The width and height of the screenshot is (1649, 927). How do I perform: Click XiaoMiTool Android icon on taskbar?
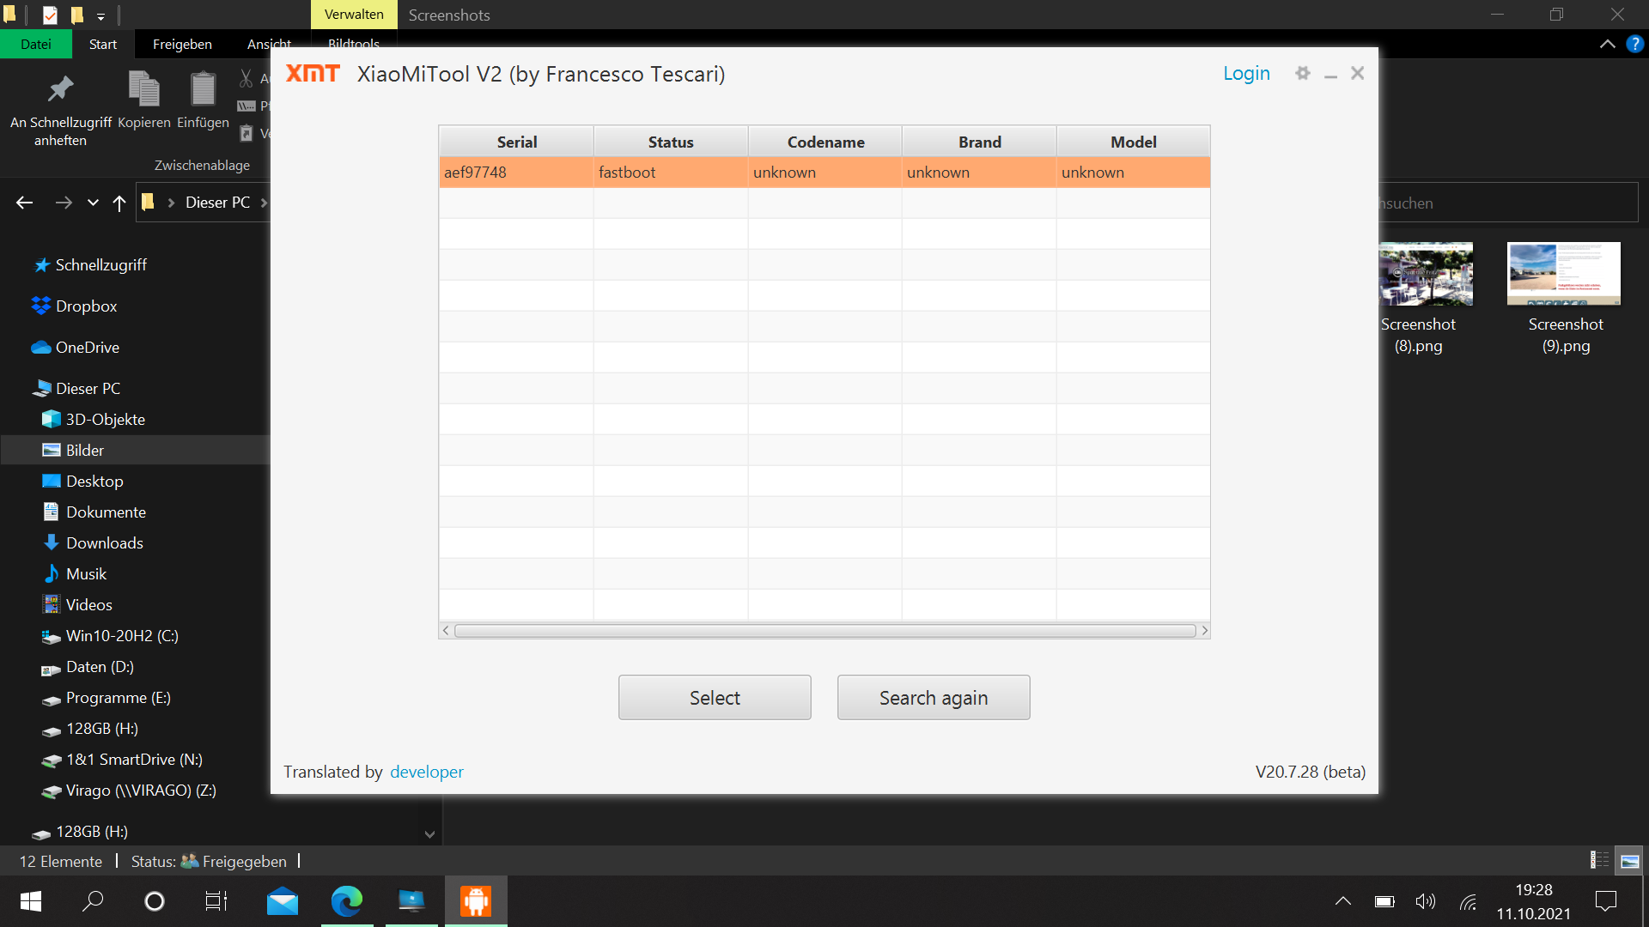[476, 901]
